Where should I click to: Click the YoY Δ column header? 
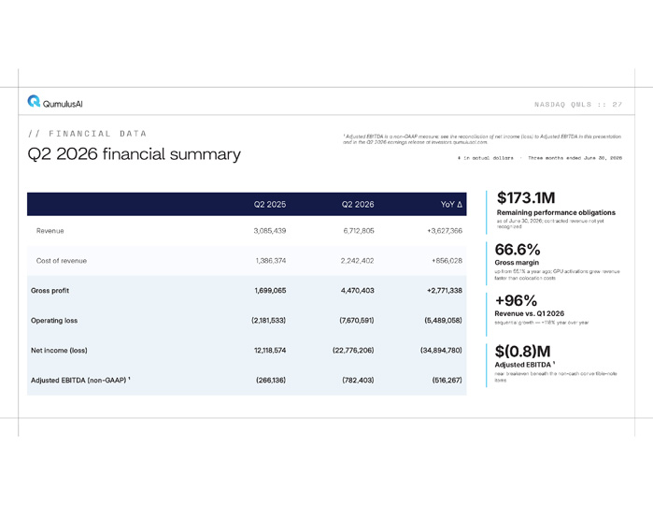coord(451,204)
